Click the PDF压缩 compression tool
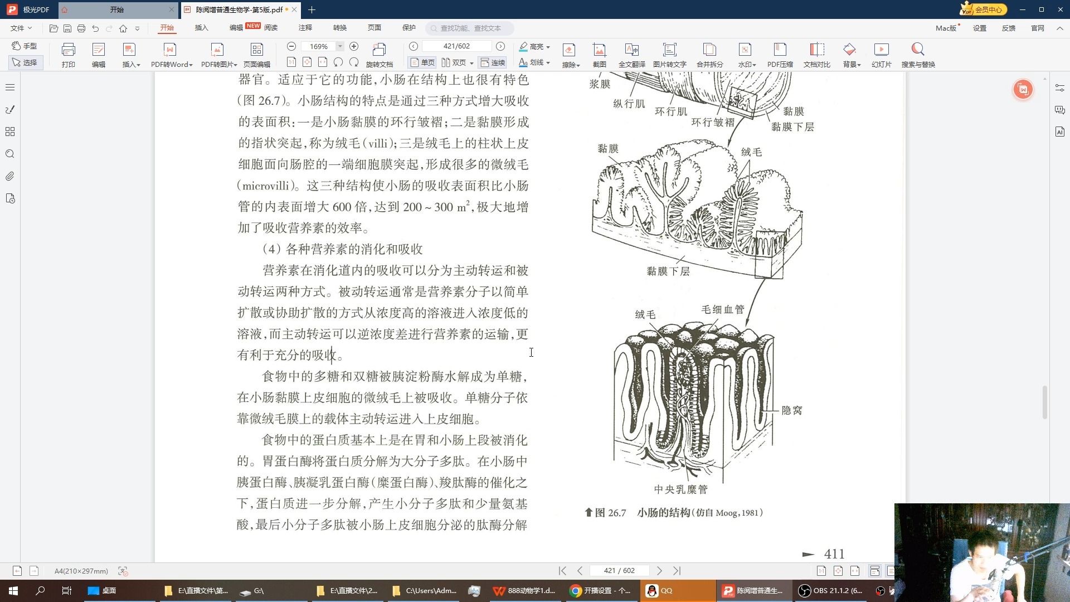This screenshot has height=602, width=1070. [x=780, y=54]
